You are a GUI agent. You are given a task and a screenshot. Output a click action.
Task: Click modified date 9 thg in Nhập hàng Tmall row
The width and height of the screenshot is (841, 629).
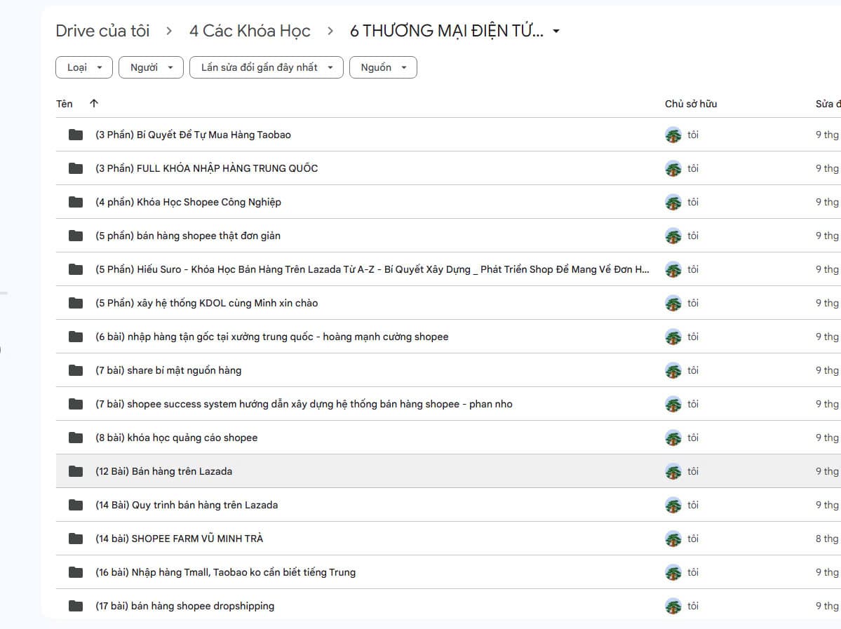click(827, 572)
